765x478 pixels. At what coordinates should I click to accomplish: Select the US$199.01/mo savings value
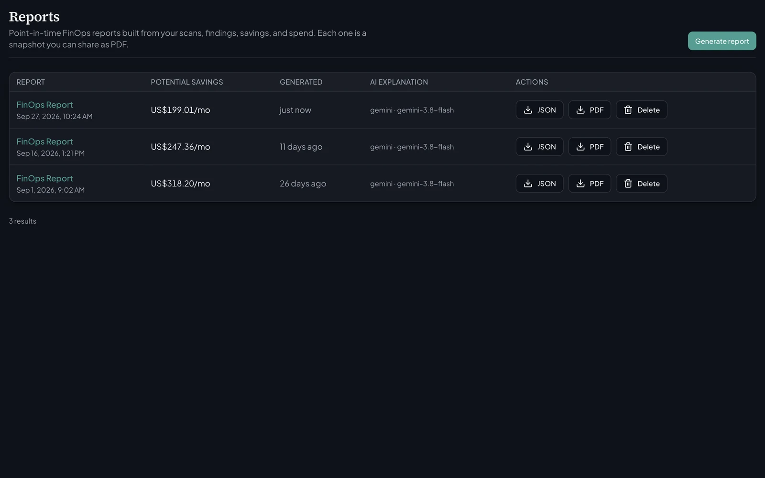click(x=180, y=110)
